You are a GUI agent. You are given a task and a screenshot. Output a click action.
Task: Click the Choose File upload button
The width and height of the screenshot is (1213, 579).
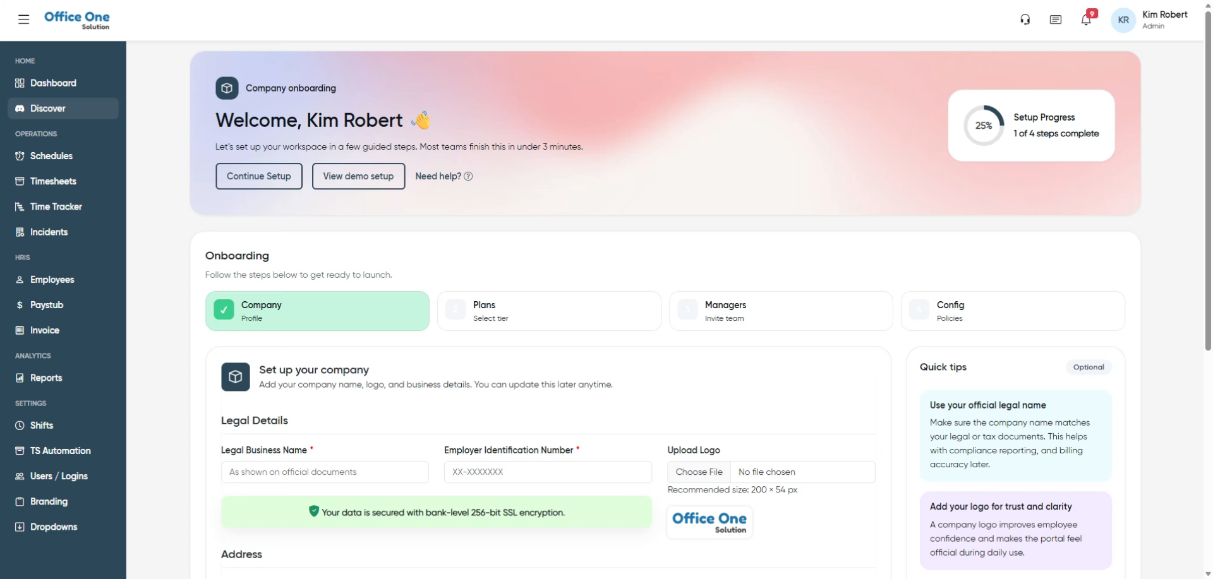point(699,472)
